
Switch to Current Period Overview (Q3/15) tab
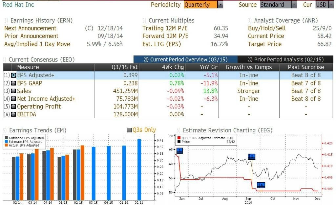coord(186,59)
